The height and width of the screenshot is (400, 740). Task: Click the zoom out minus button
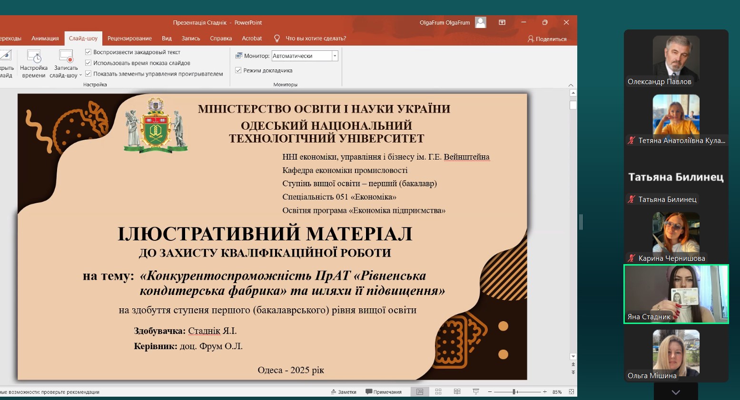490,392
